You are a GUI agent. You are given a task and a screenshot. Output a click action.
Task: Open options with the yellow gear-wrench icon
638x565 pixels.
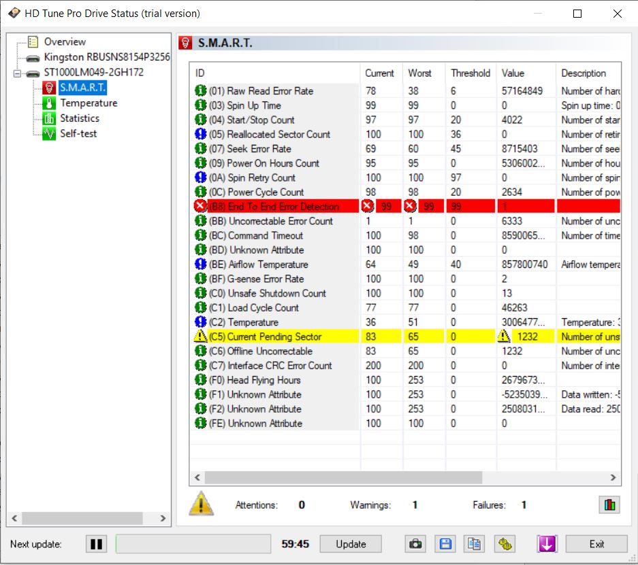(505, 544)
